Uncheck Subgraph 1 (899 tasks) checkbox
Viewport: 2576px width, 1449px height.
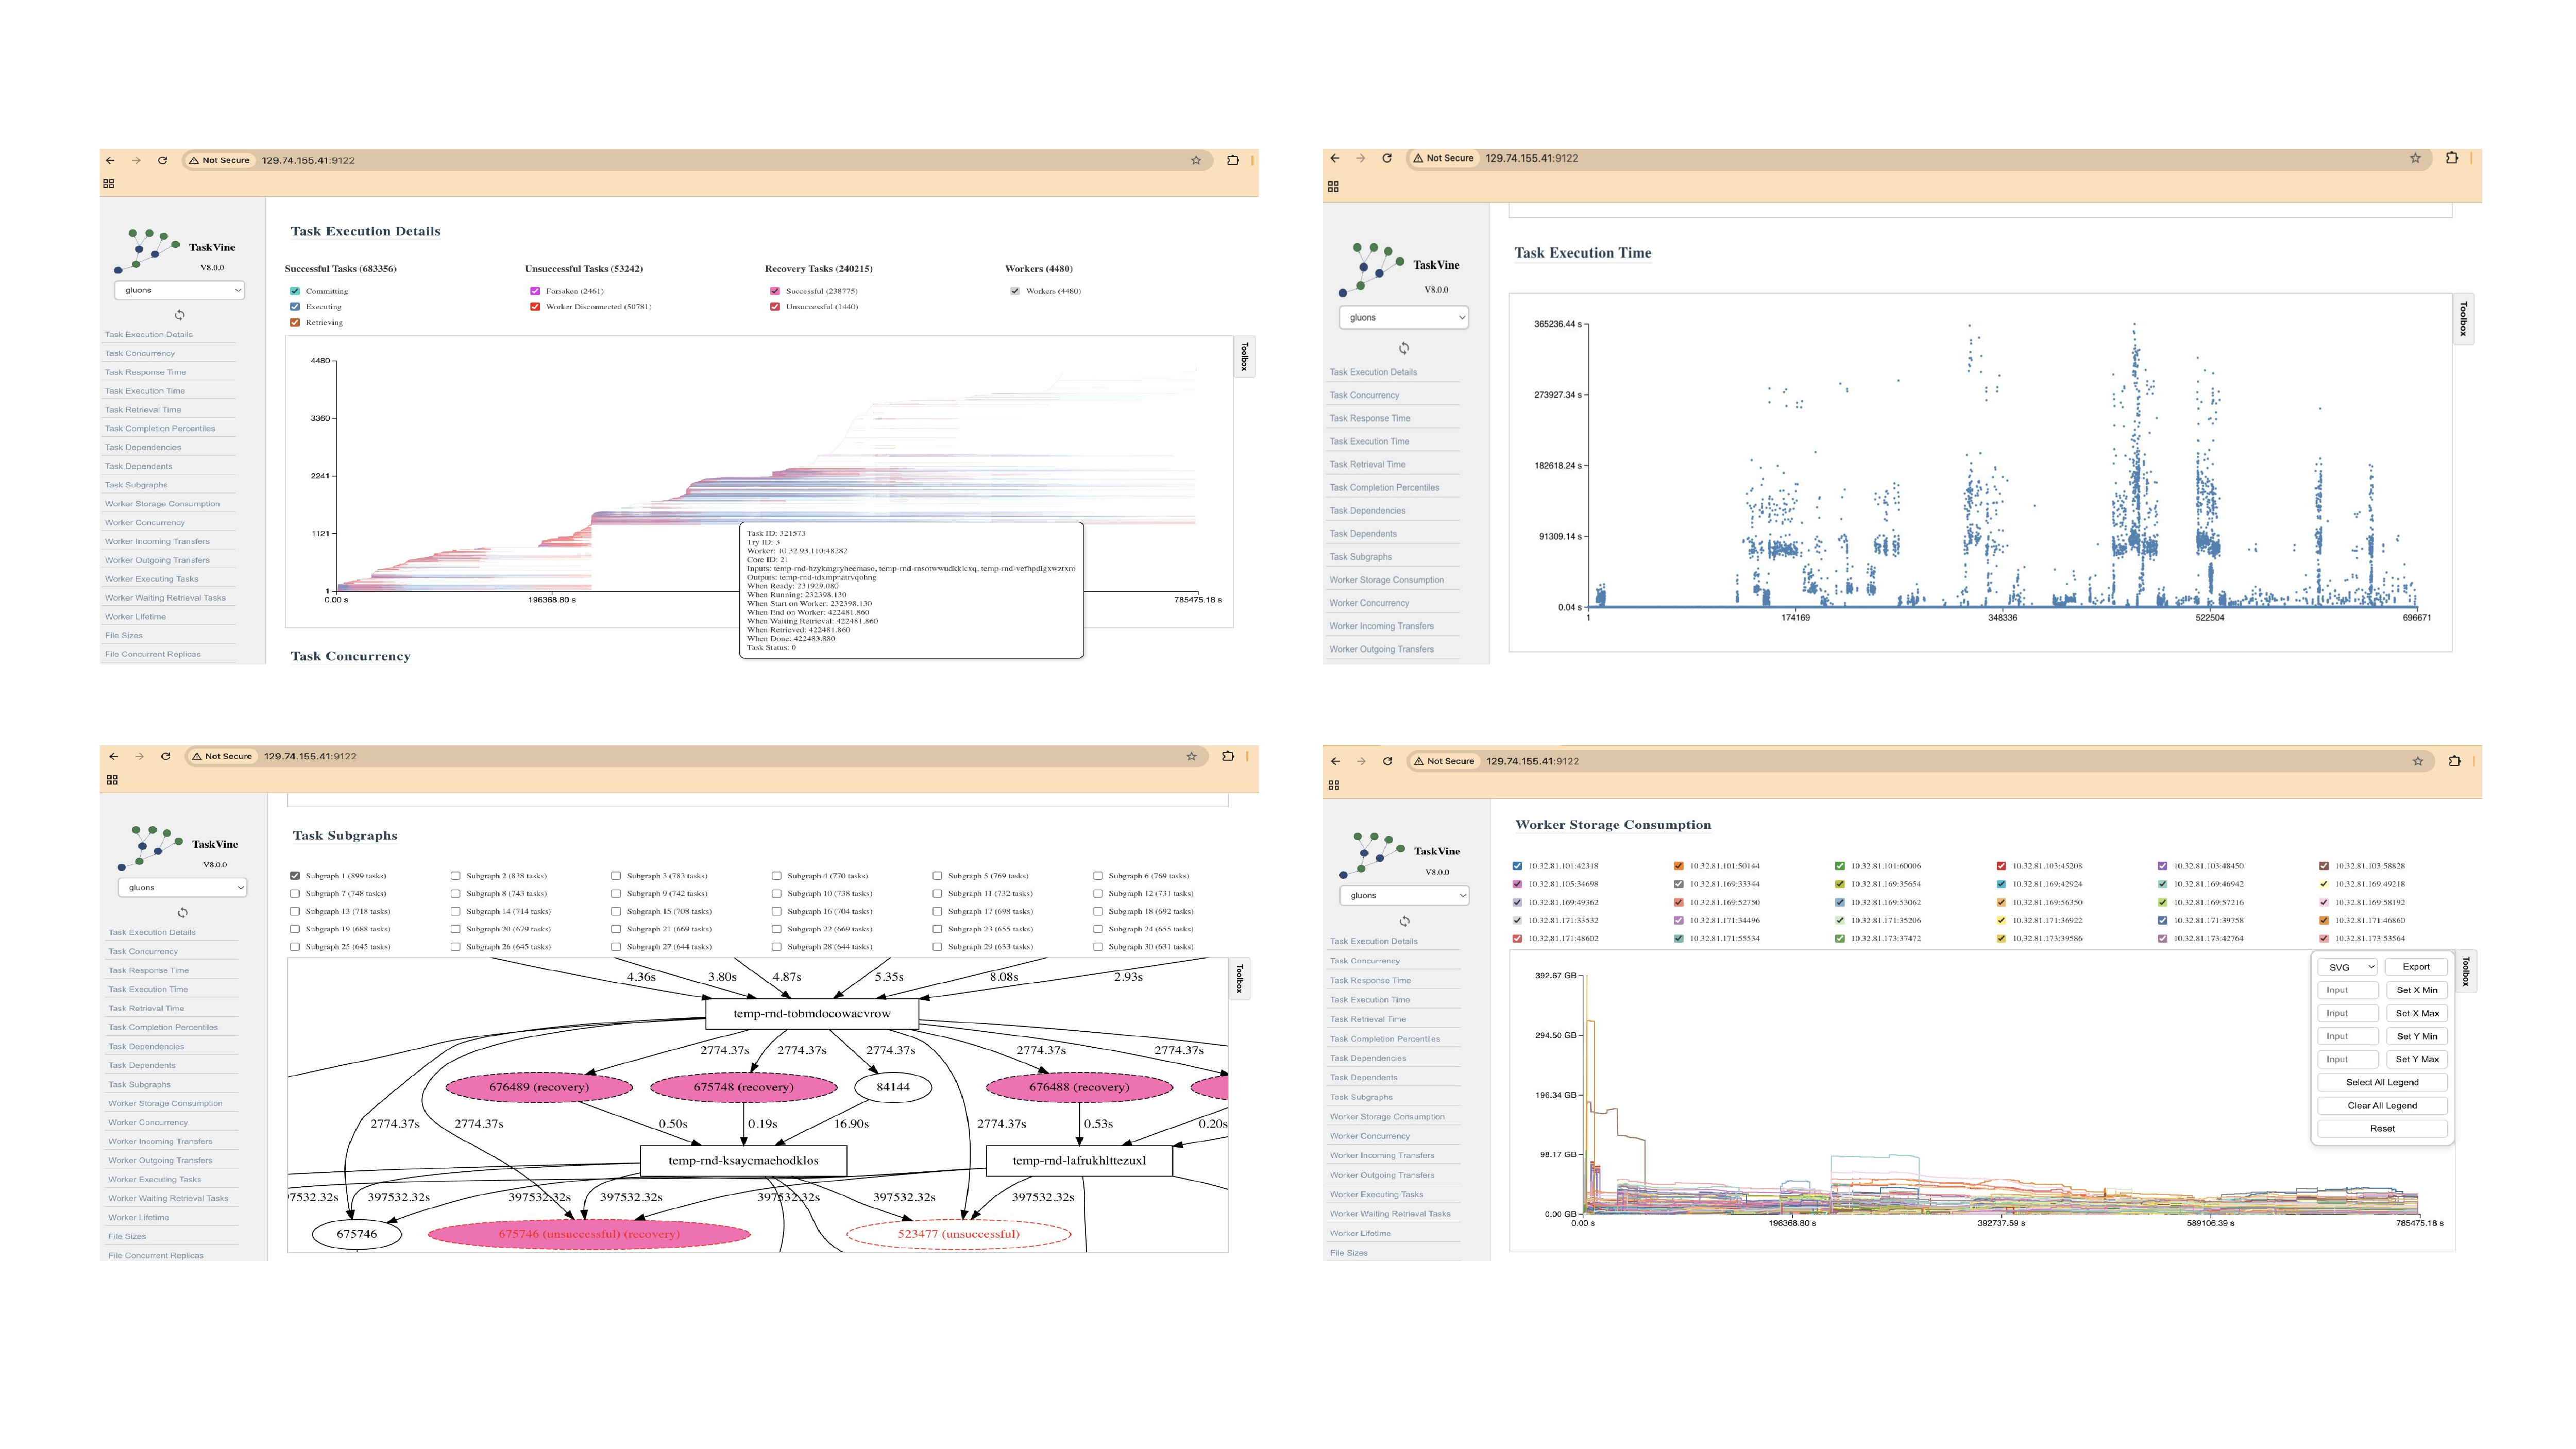click(x=295, y=875)
